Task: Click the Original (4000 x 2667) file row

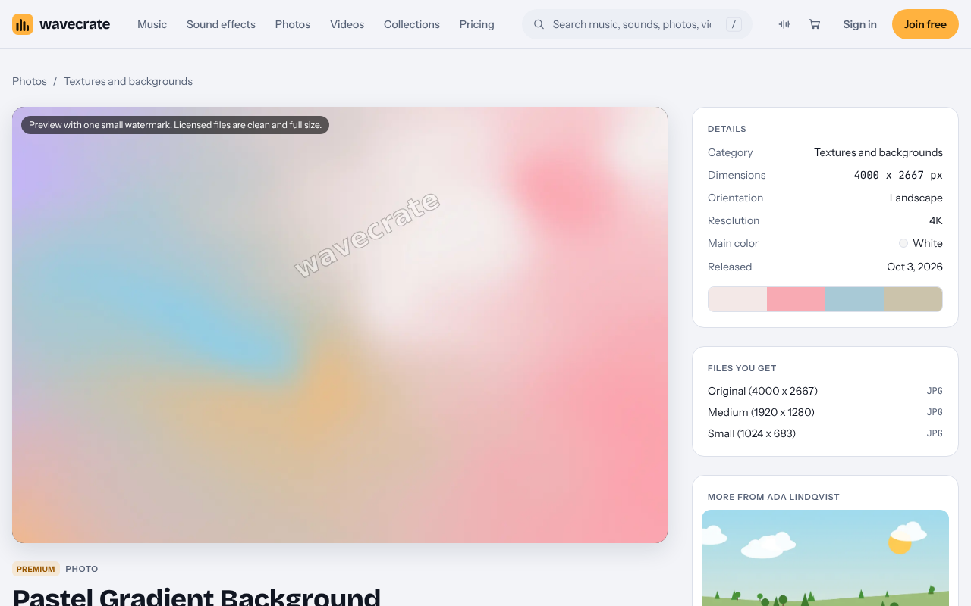Action: pyautogui.click(x=825, y=391)
